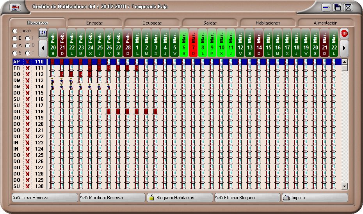Open the Habitaciones tab
This screenshot has height=214, width=363.
(x=267, y=23)
